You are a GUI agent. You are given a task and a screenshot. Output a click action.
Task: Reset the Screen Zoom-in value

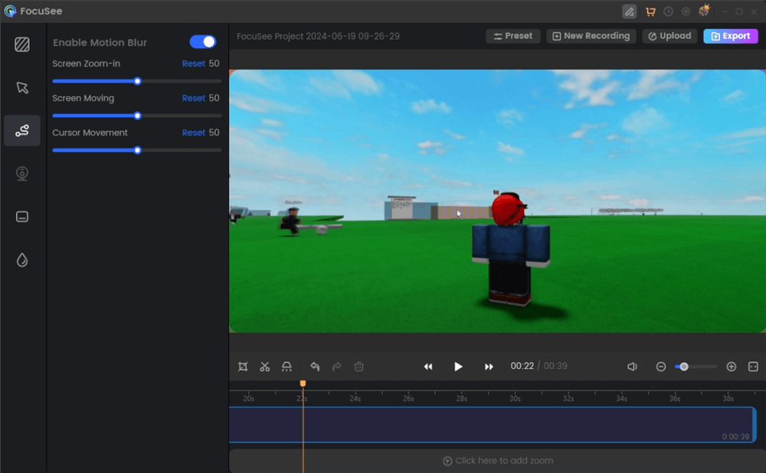click(194, 64)
